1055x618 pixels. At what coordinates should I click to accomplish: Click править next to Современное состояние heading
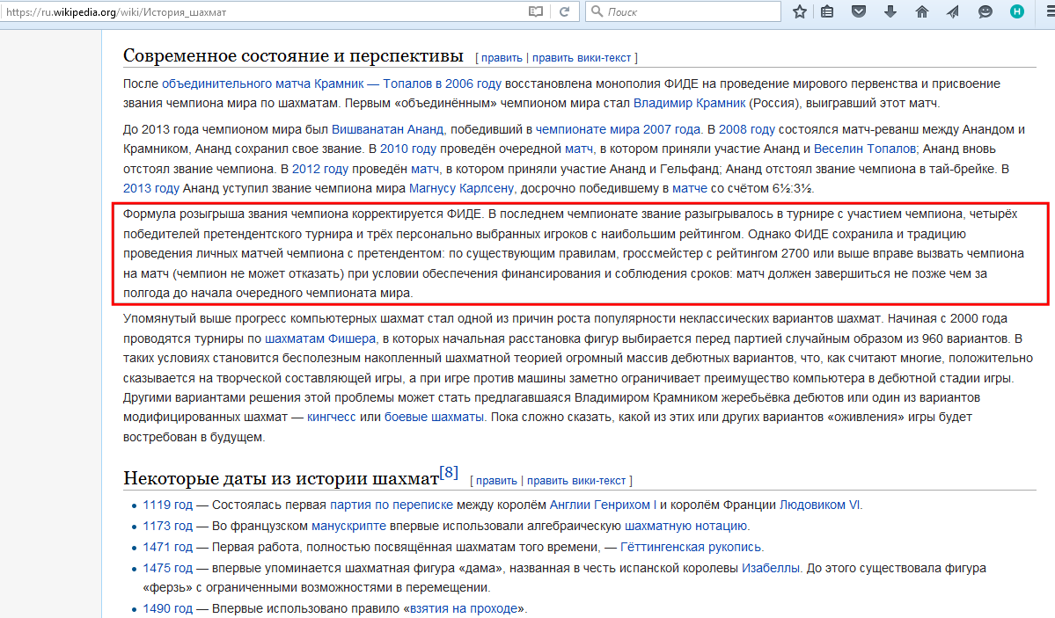(x=502, y=58)
